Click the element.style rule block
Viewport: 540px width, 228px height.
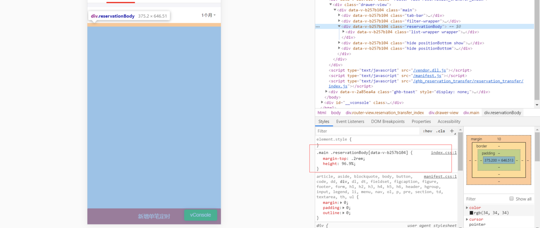point(386,142)
